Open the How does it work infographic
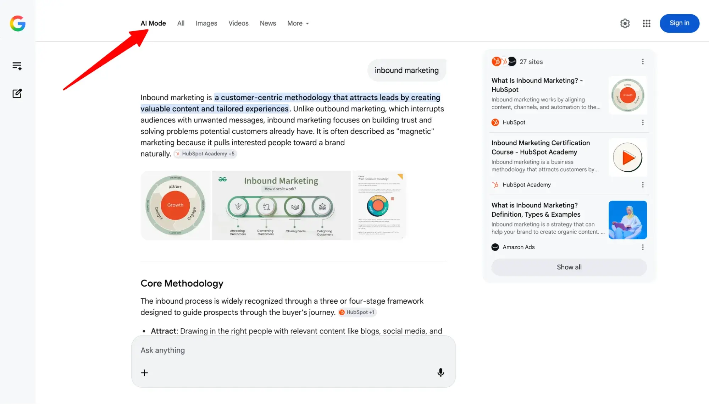 (281, 205)
